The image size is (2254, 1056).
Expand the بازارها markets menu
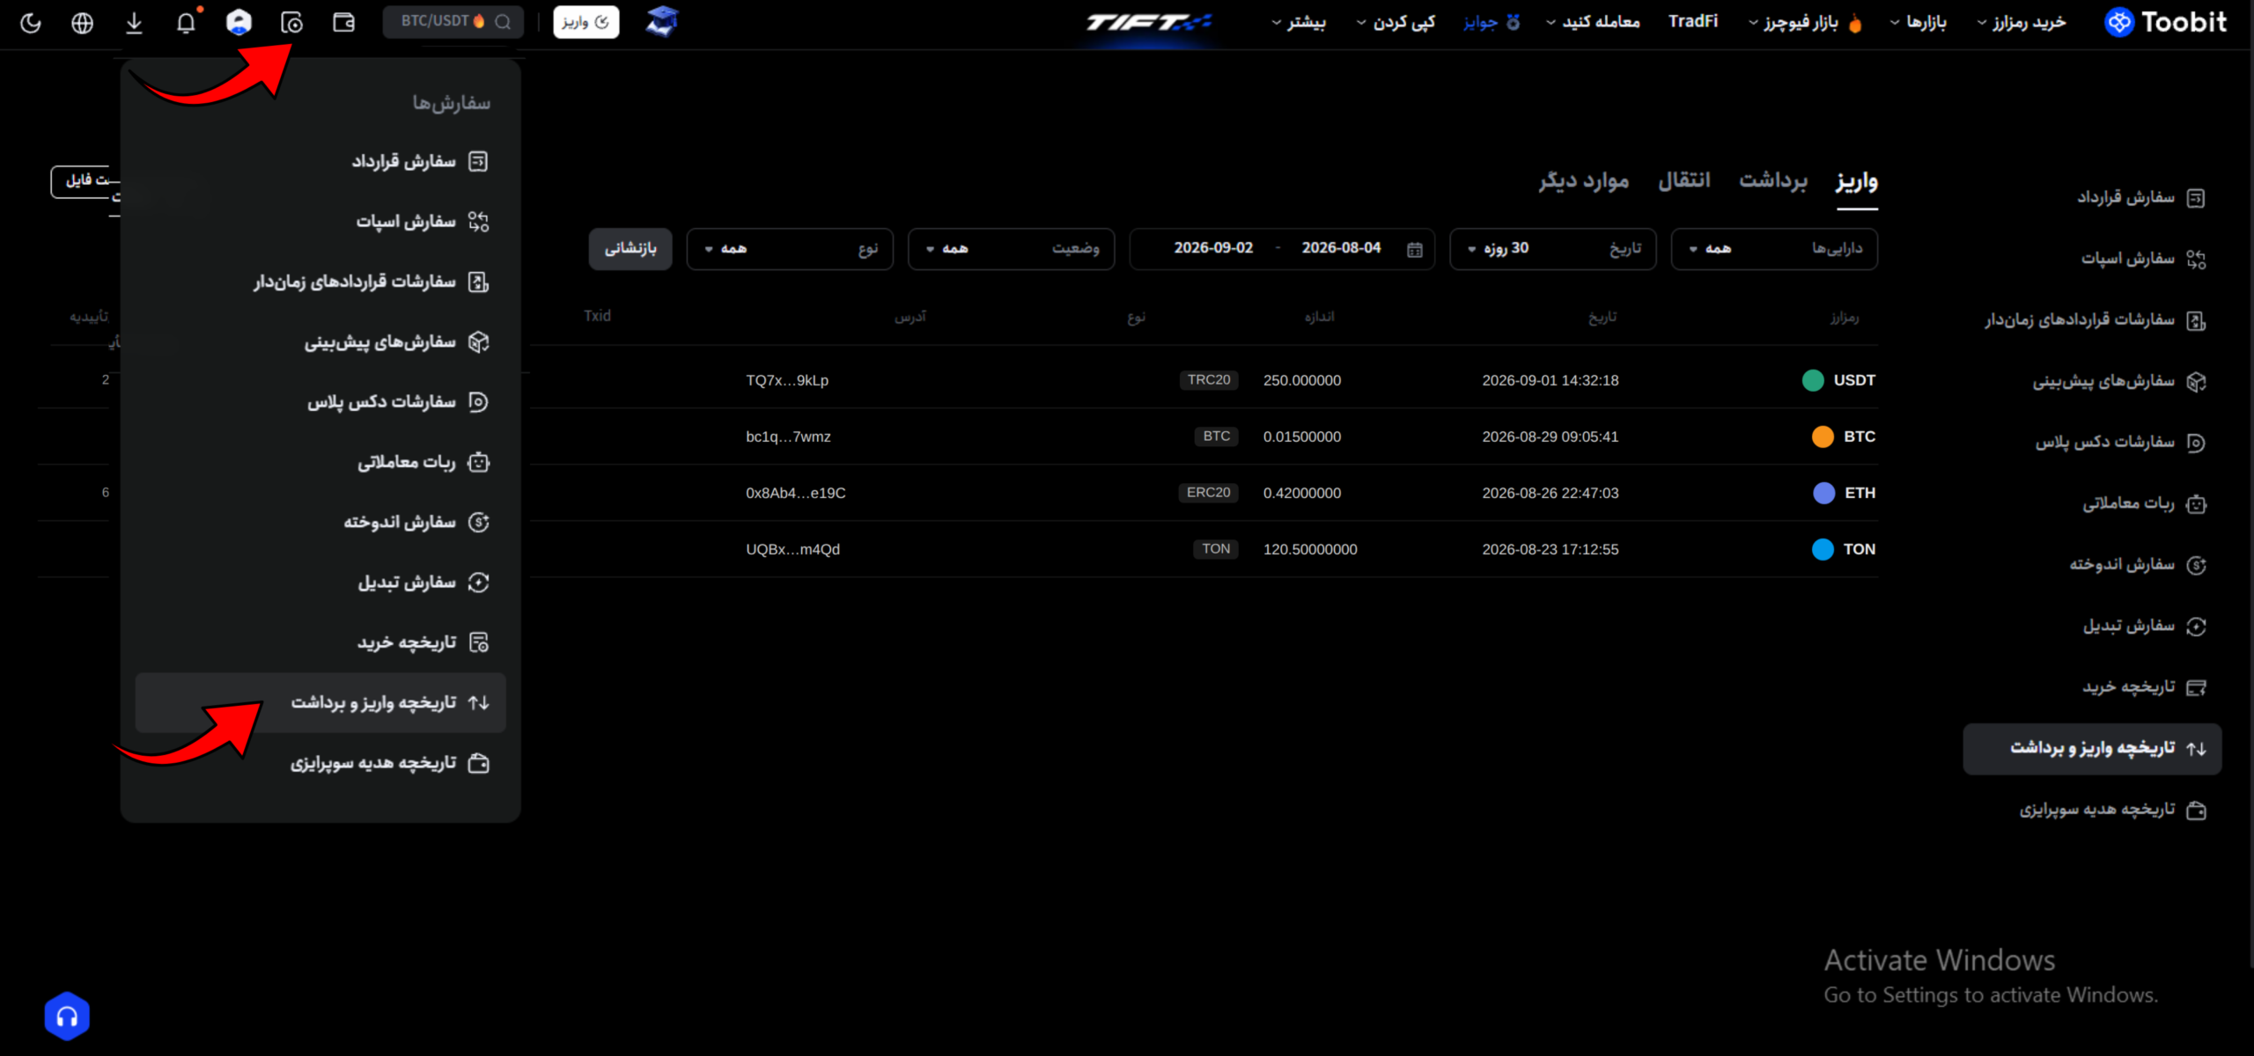coord(1919,22)
